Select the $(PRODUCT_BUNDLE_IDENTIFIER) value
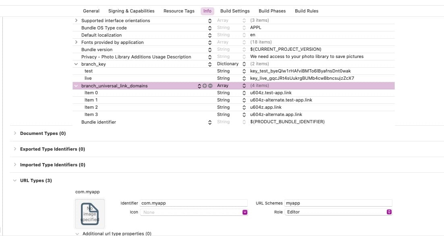This screenshot has width=444, height=236. [x=287, y=122]
